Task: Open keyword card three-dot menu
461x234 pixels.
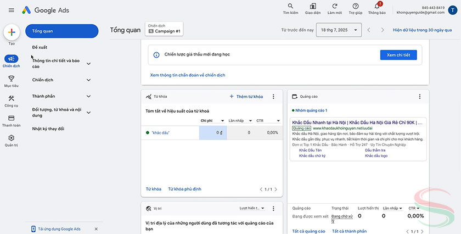Action: click(x=273, y=97)
